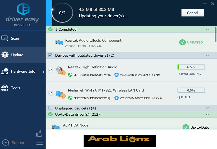Click the green check beside Up-to-Date driver(s)
The height and width of the screenshot is (149, 217).
point(50,114)
